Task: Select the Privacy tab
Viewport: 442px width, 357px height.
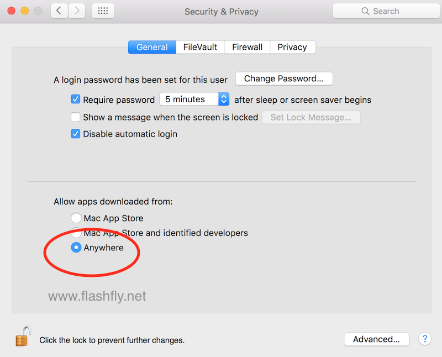Action: click(x=292, y=47)
